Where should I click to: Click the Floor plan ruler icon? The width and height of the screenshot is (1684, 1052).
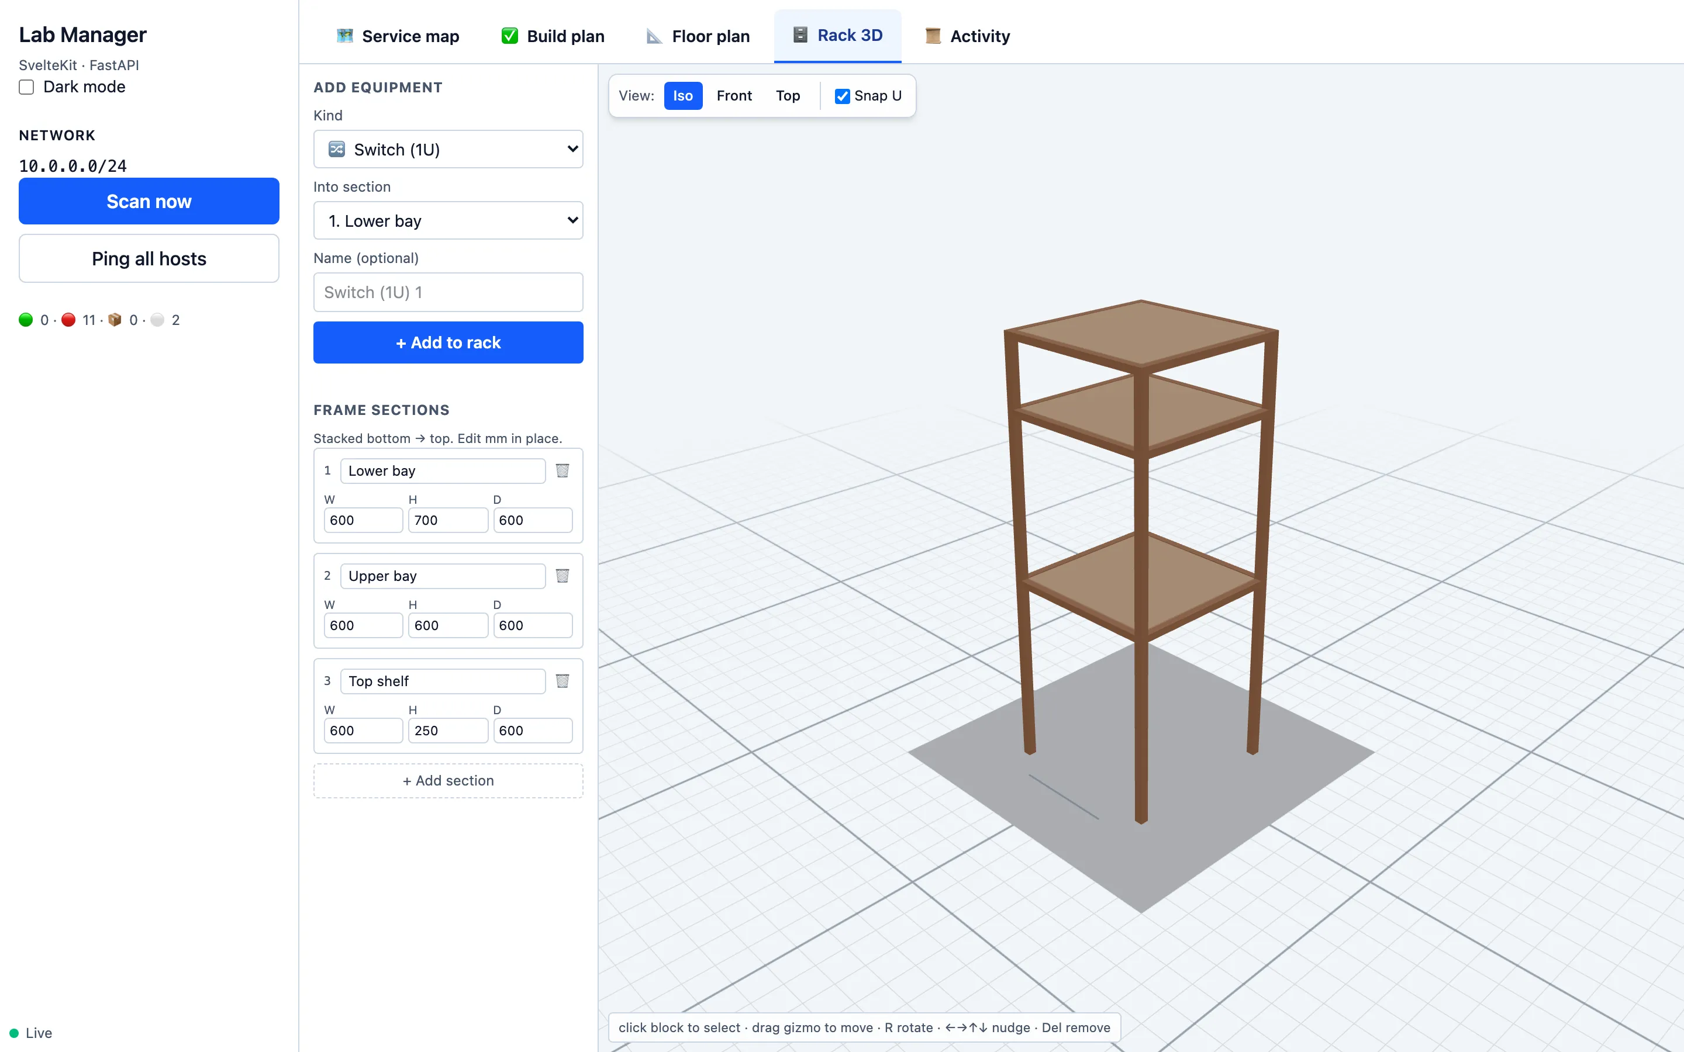coord(654,36)
